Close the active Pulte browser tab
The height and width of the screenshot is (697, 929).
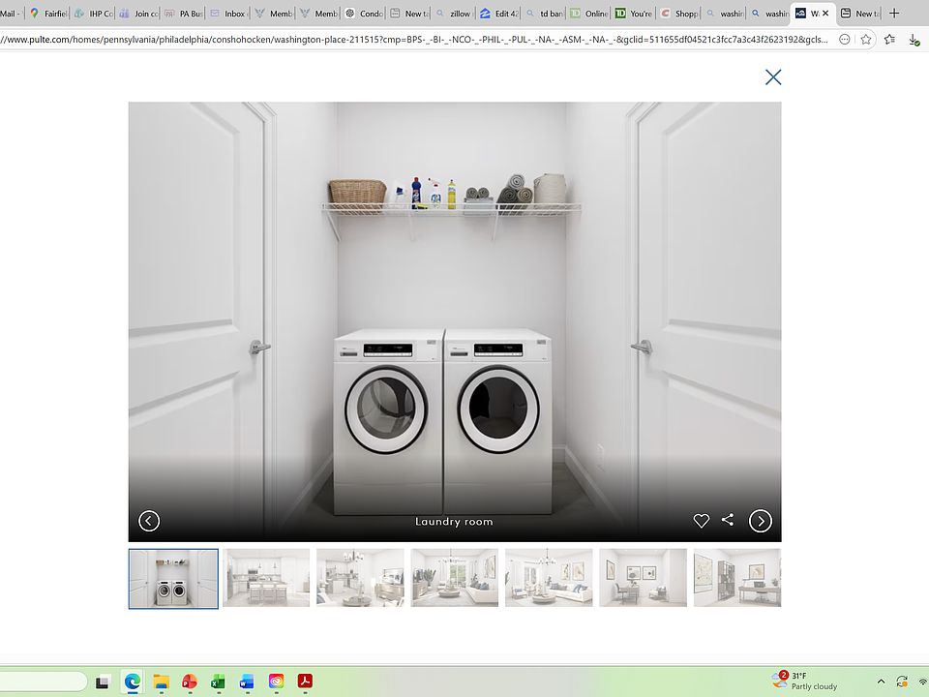[825, 13]
